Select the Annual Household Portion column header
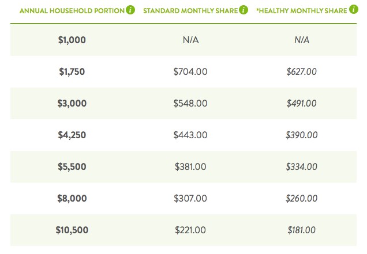 pyautogui.click(x=72, y=11)
